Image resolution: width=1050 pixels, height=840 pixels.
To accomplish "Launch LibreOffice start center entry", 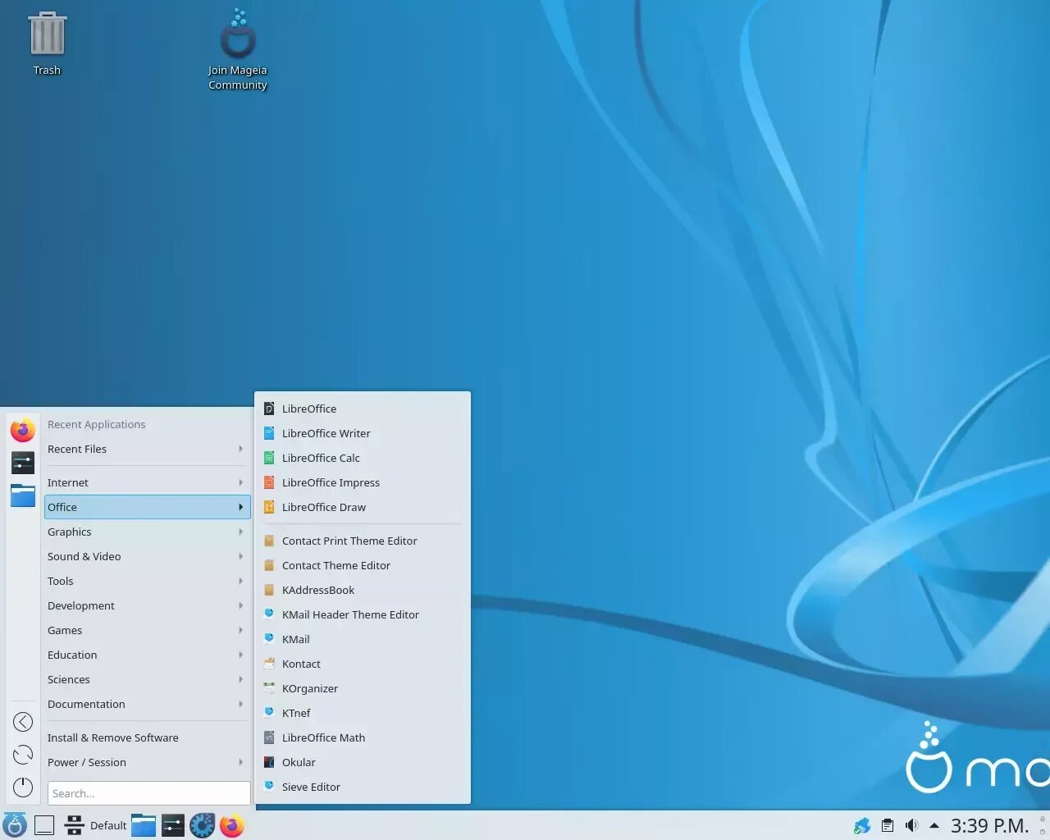I will (x=363, y=409).
